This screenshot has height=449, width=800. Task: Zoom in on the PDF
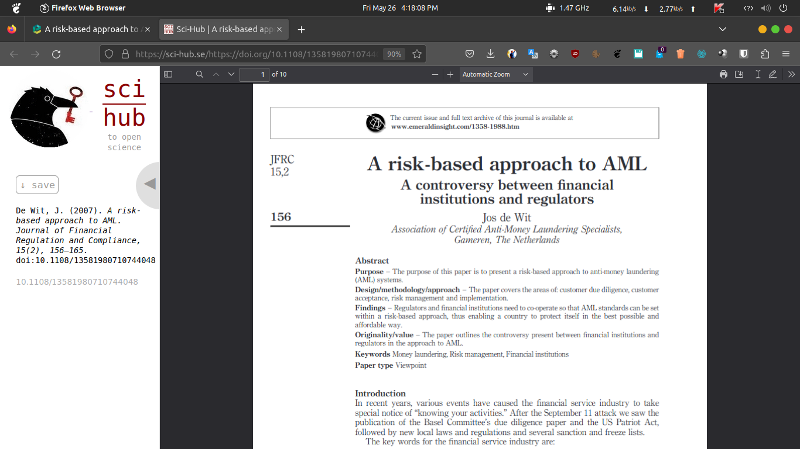tap(450, 74)
